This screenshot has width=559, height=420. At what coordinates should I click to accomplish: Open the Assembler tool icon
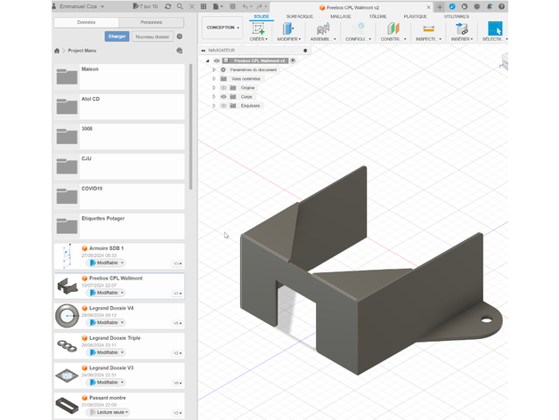pos(322,28)
